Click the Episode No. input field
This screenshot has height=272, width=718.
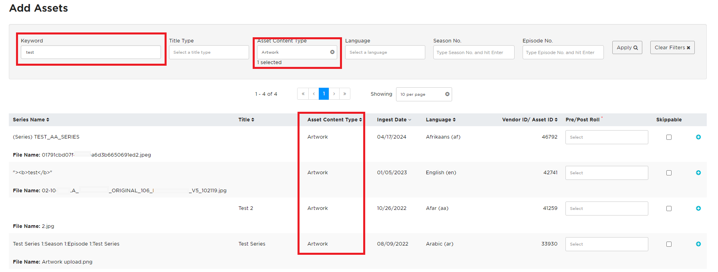click(563, 52)
